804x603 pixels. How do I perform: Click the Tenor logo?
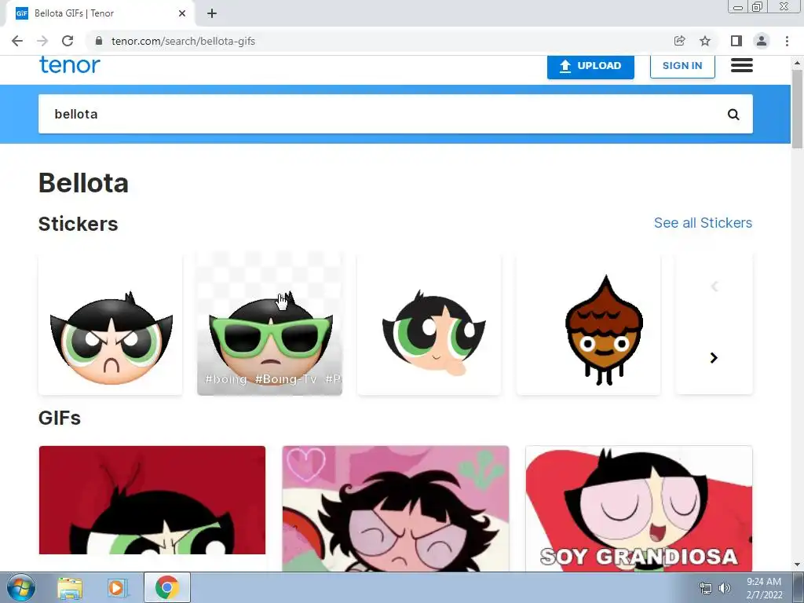click(69, 65)
